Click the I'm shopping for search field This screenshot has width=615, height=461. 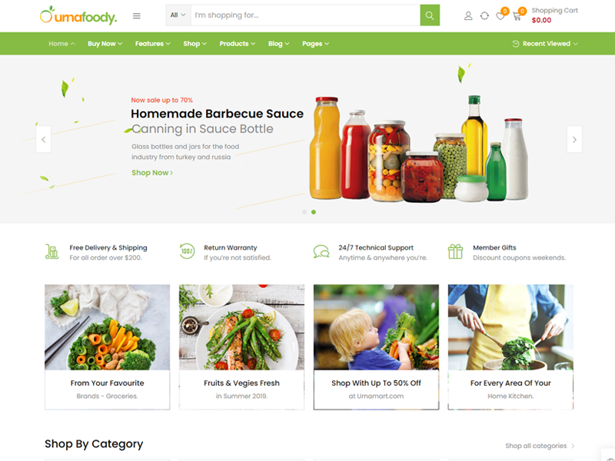[305, 15]
